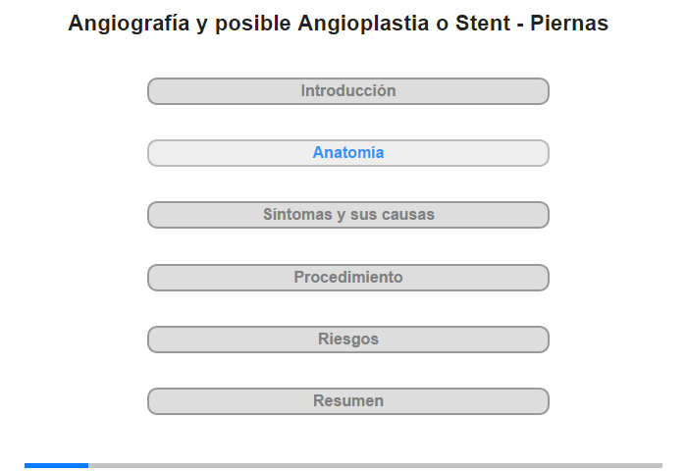The image size is (687, 471).
Task: Select the symptoms and causes entry
Action: point(348,215)
